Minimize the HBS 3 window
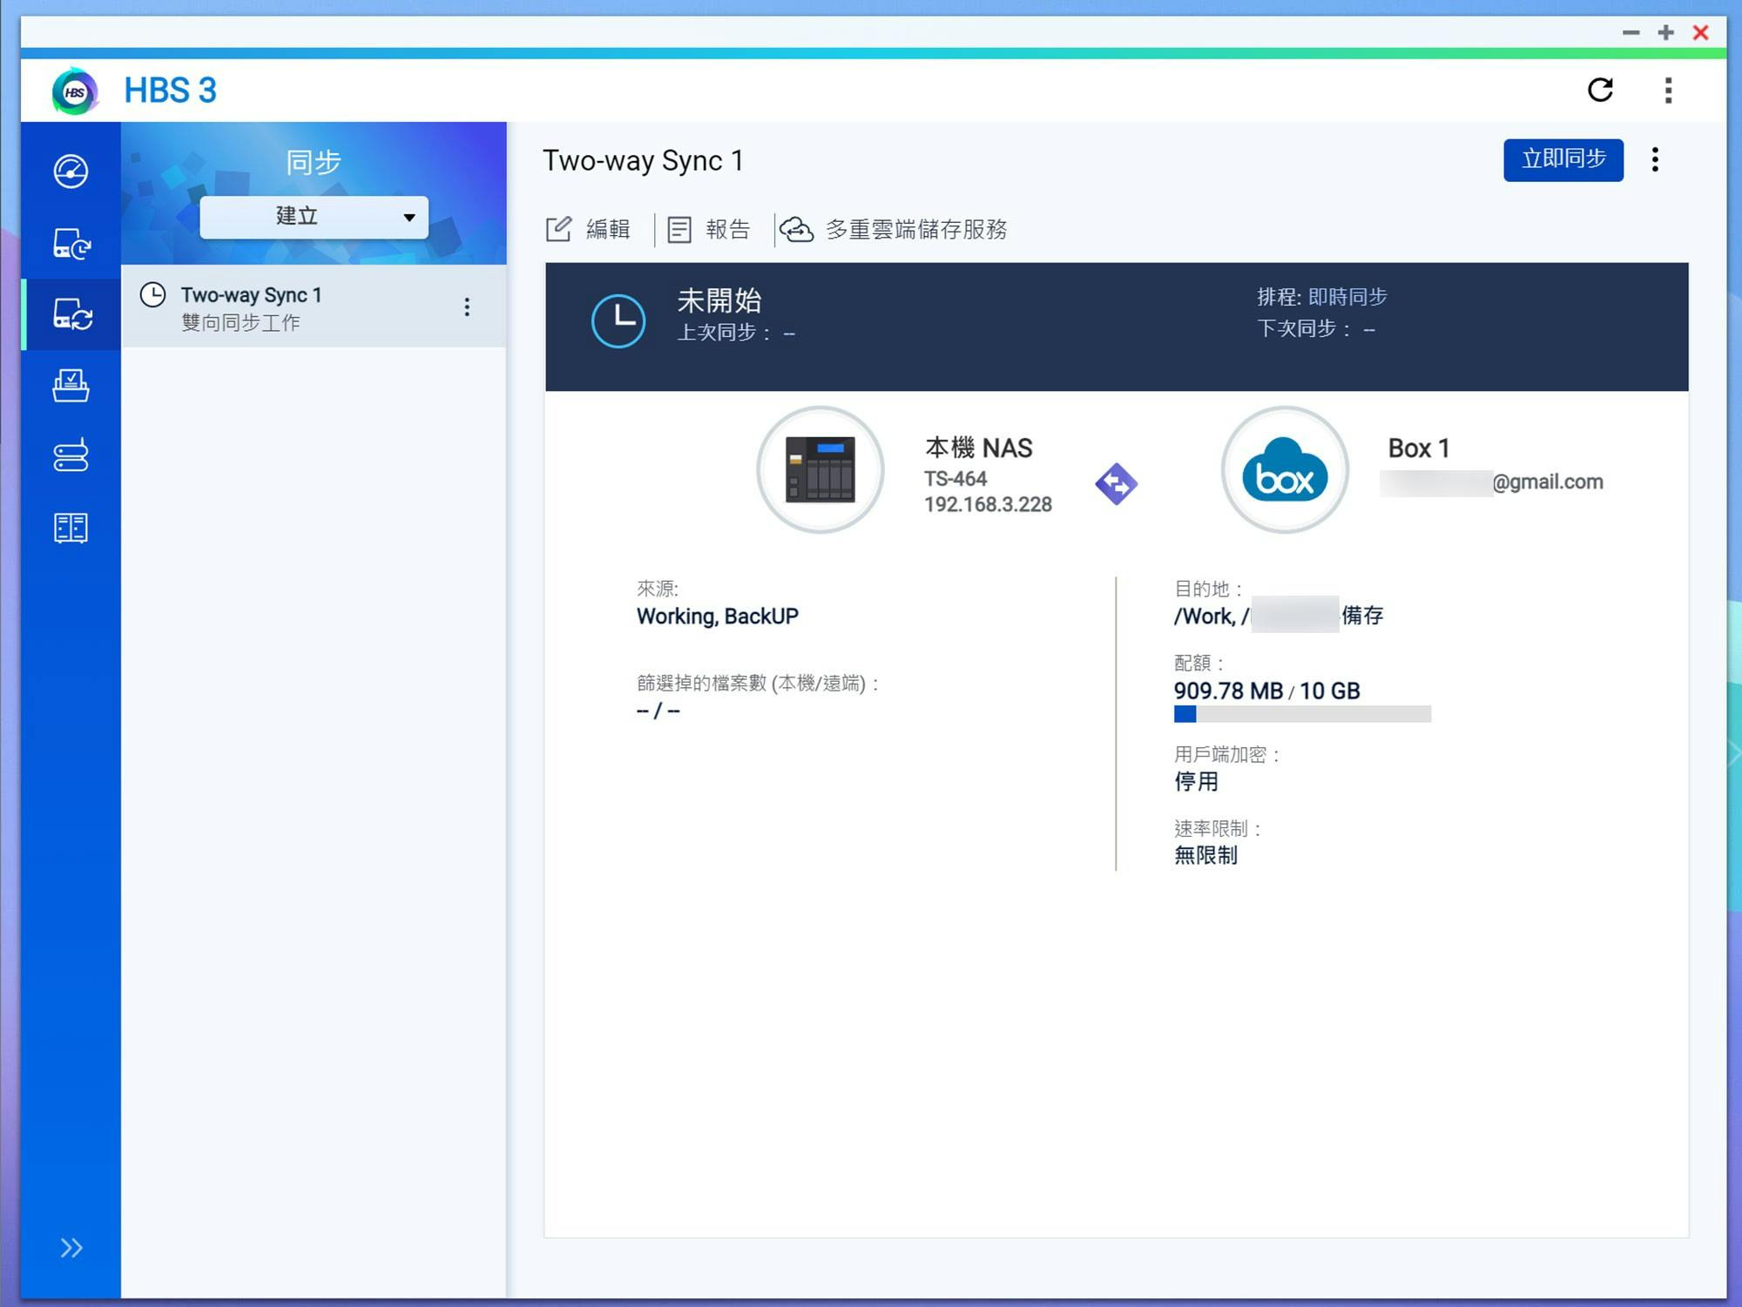This screenshot has height=1307, width=1742. (x=1631, y=32)
